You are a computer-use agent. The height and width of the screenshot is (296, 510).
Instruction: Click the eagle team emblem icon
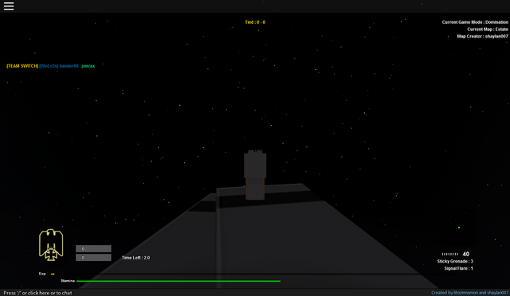pos(51,245)
